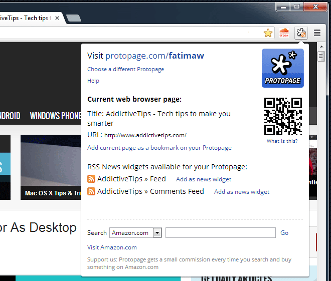This screenshot has height=281, width=331.
Task: Click the AddictiveTips » Comments Feed label
Action: 150,191
